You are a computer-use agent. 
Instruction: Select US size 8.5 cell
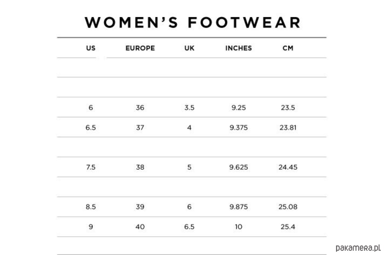[x=91, y=207]
